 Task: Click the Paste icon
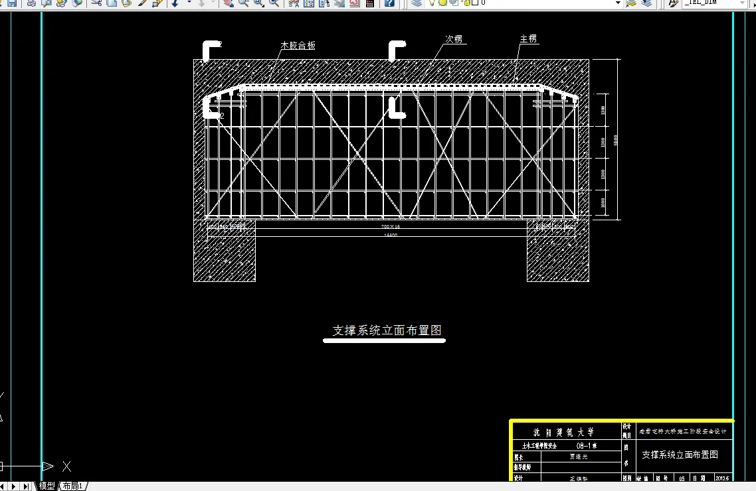[126, 3]
